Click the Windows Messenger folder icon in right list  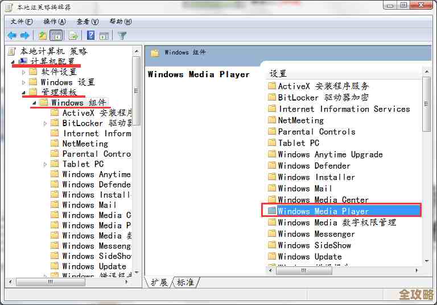pyautogui.click(x=272, y=234)
